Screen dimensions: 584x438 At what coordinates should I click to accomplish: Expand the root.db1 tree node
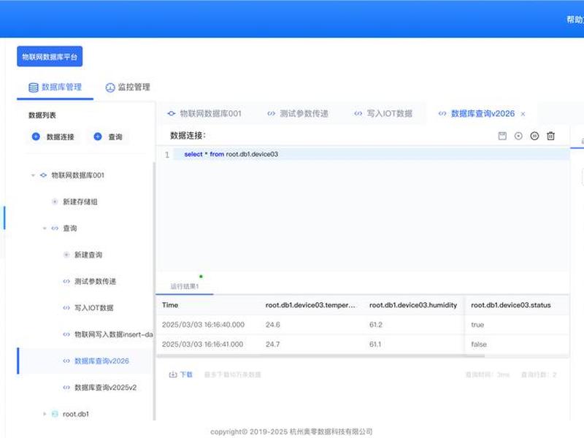[45, 414]
